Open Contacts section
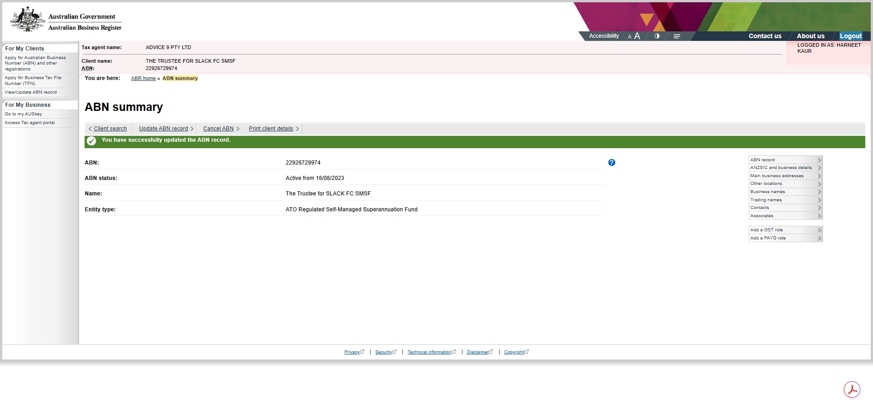873x414 pixels. (x=785, y=208)
